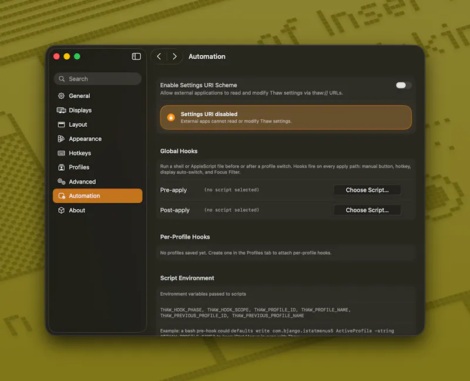Close the window with red button
The height and width of the screenshot is (381, 470).
(56, 56)
